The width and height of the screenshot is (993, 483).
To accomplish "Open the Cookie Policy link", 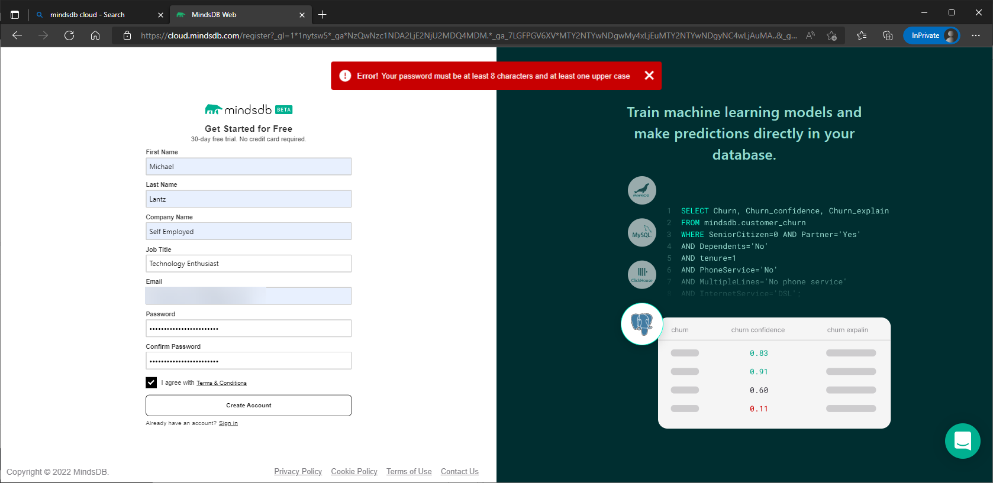I will 354,471.
